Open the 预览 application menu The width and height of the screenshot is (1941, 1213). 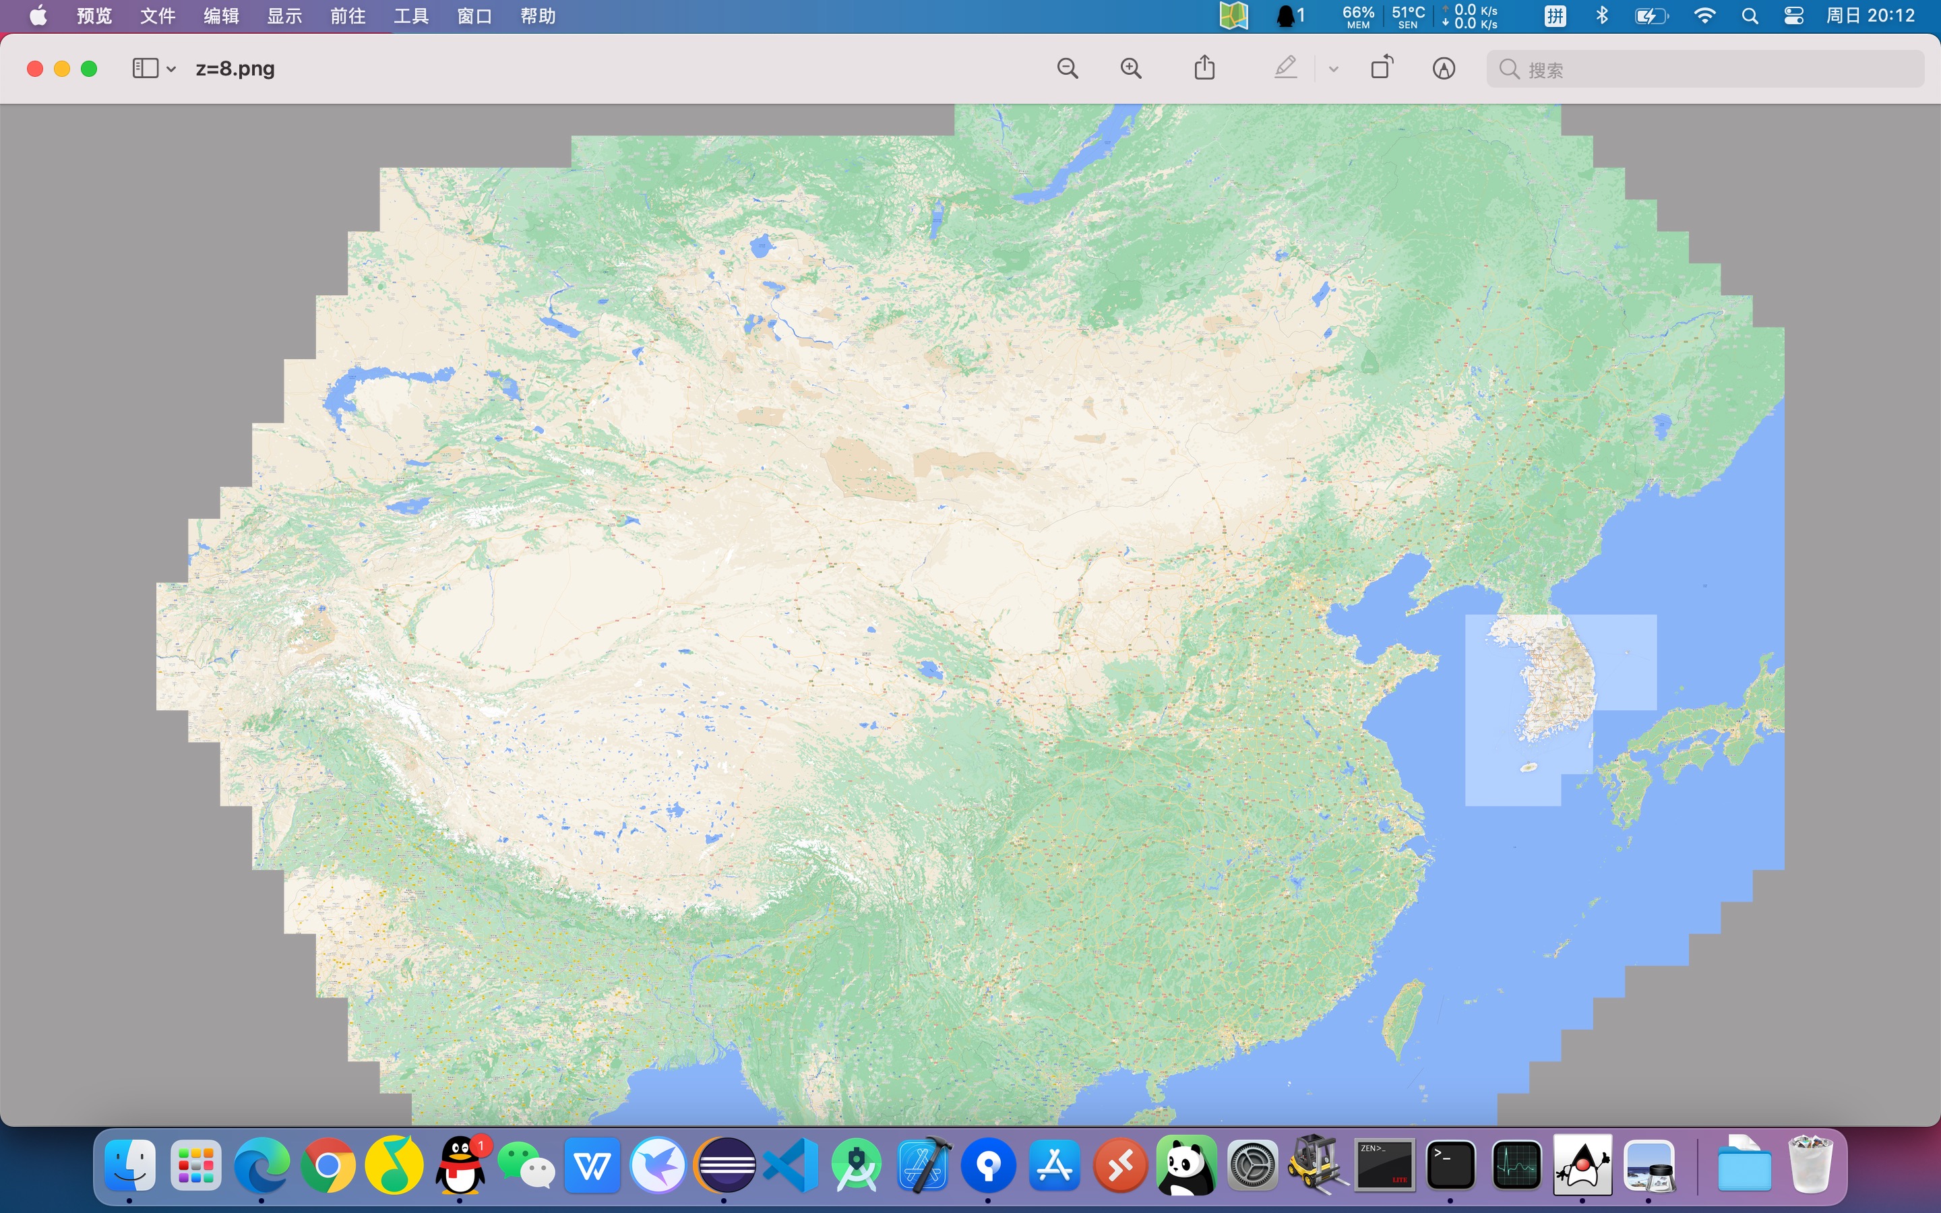pos(94,15)
